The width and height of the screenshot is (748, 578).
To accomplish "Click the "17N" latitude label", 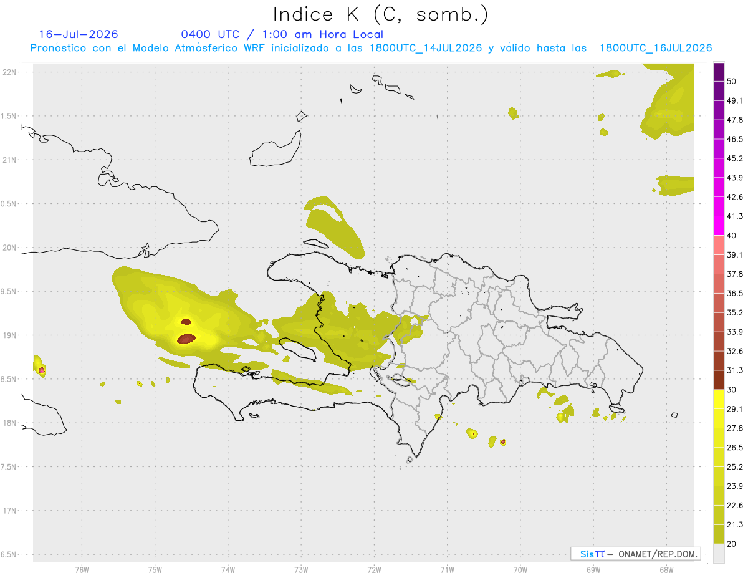I will 10,511.
